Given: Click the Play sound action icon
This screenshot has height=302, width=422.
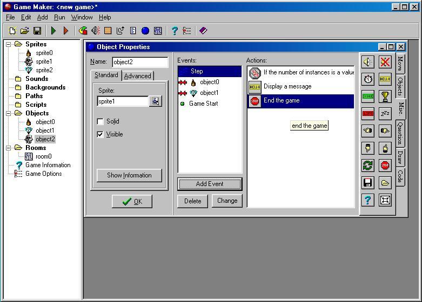Looking at the screenshot, I should coord(368,63).
